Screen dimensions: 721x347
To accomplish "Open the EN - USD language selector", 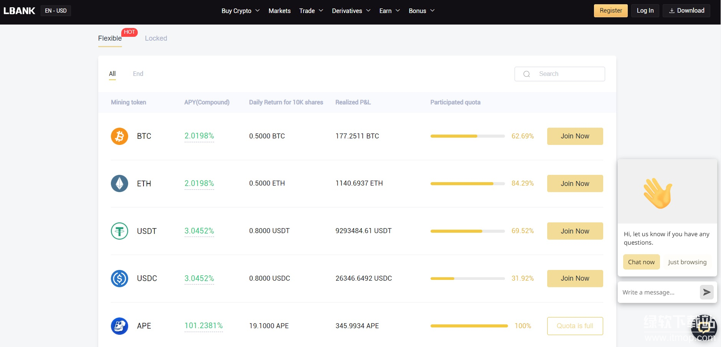I will tap(56, 11).
